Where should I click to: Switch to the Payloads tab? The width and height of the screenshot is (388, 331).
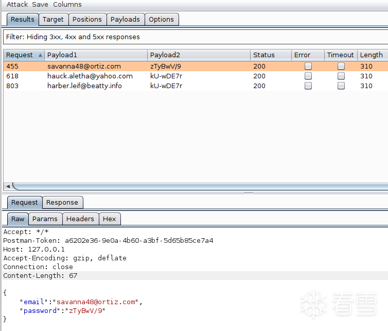point(125,20)
